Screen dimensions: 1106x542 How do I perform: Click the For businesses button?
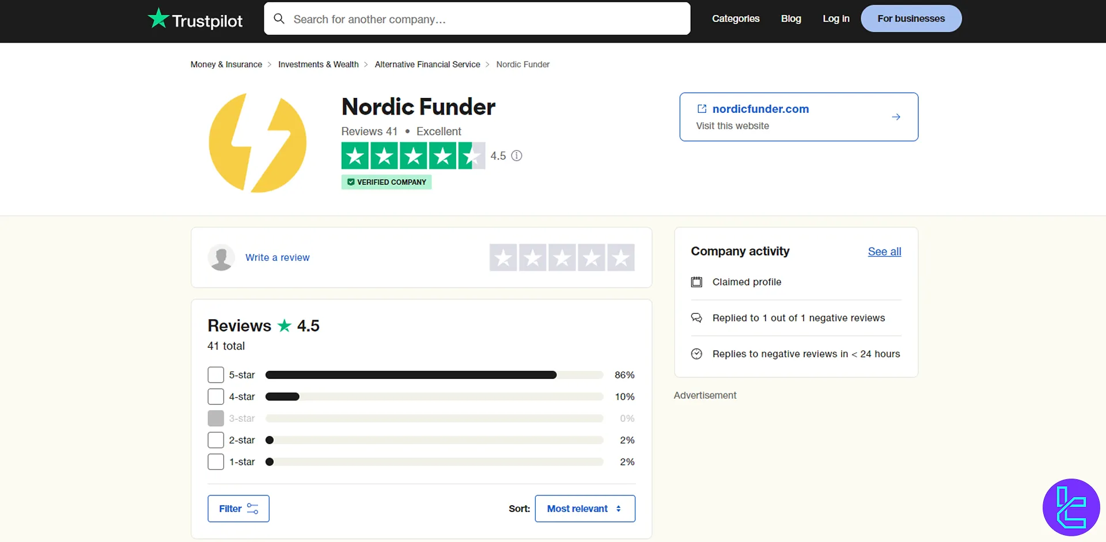click(x=911, y=18)
